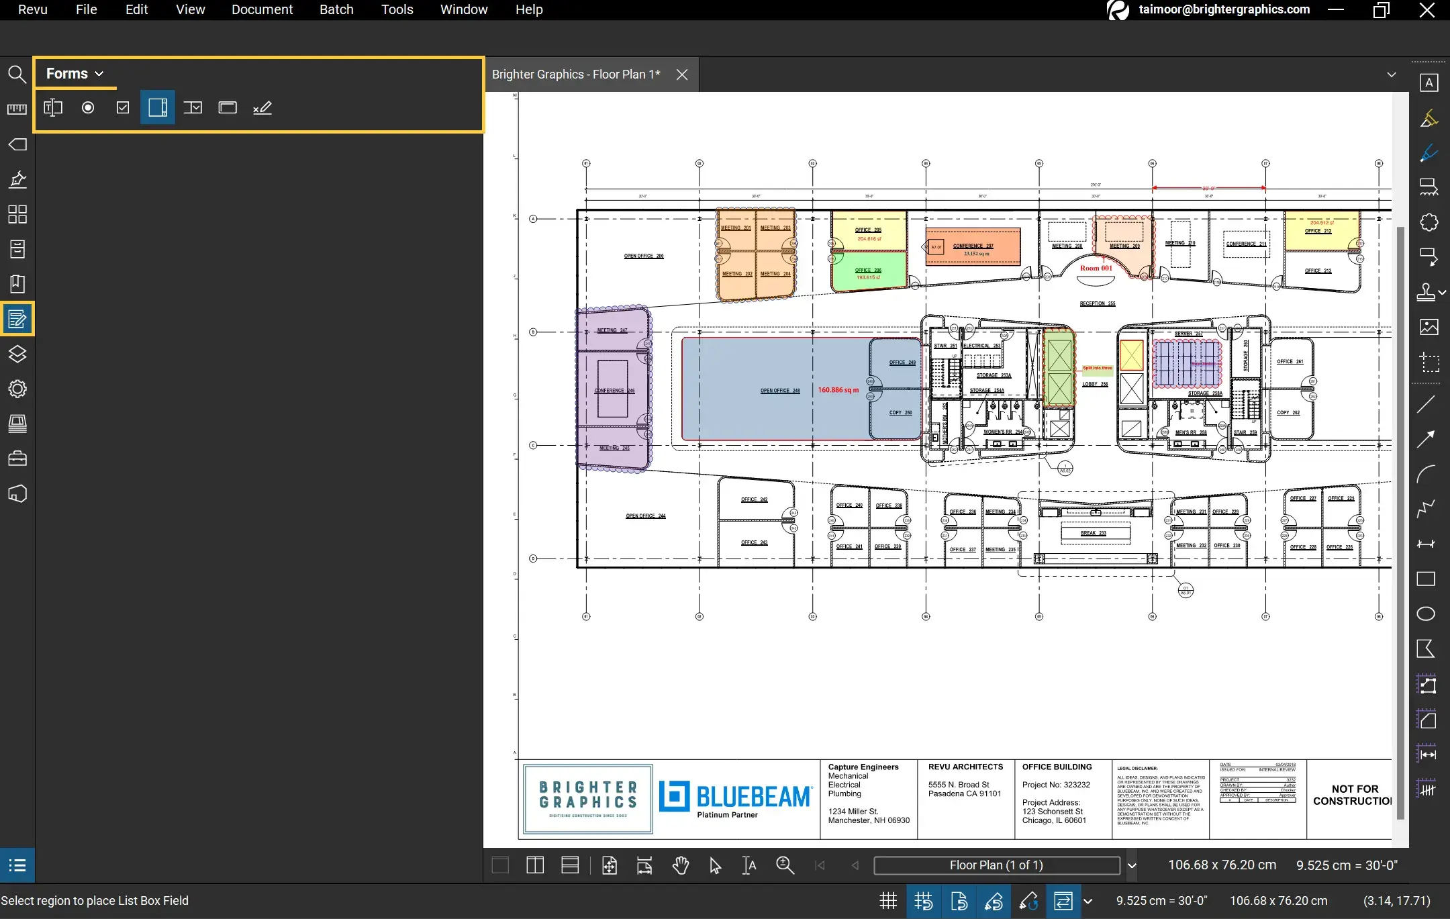1450x919 pixels.
Task: Open the Document menu
Action: [x=262, y=9]
